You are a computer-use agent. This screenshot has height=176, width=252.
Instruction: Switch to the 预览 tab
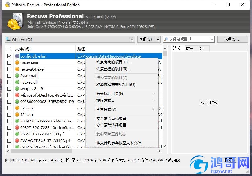pyautogui.click(x=177, y=48)
